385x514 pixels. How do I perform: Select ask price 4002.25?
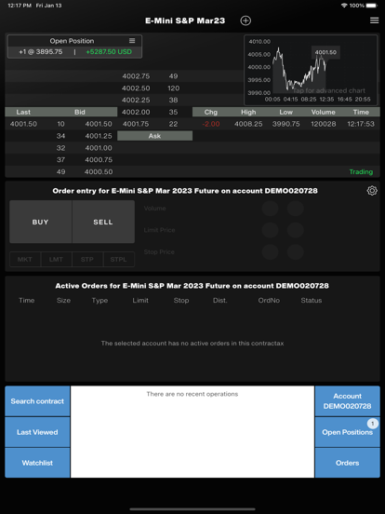[136, 100]
